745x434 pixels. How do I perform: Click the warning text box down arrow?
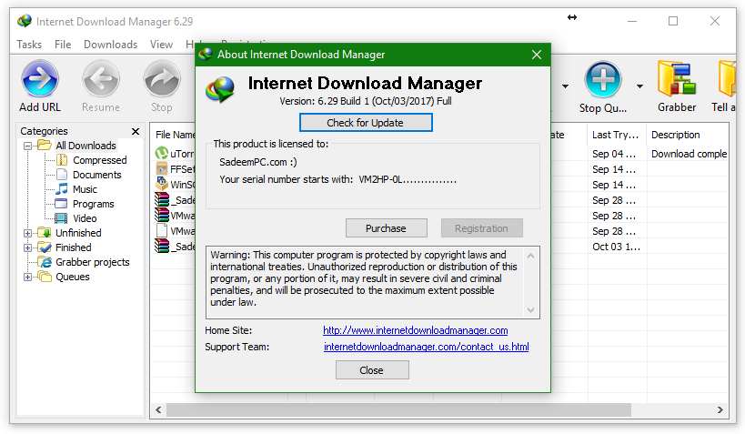(x=530, y=310)
